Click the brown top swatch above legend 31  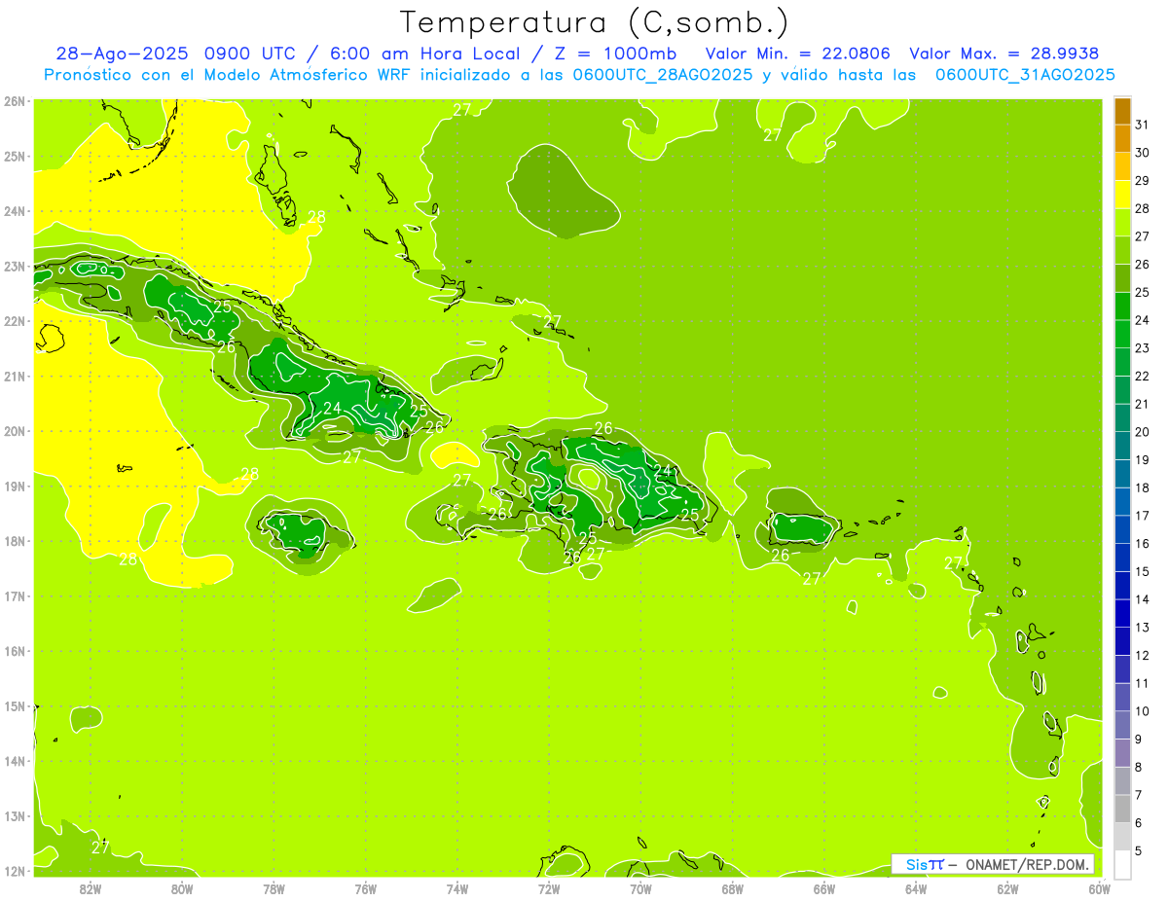(x=1122, y=111)
